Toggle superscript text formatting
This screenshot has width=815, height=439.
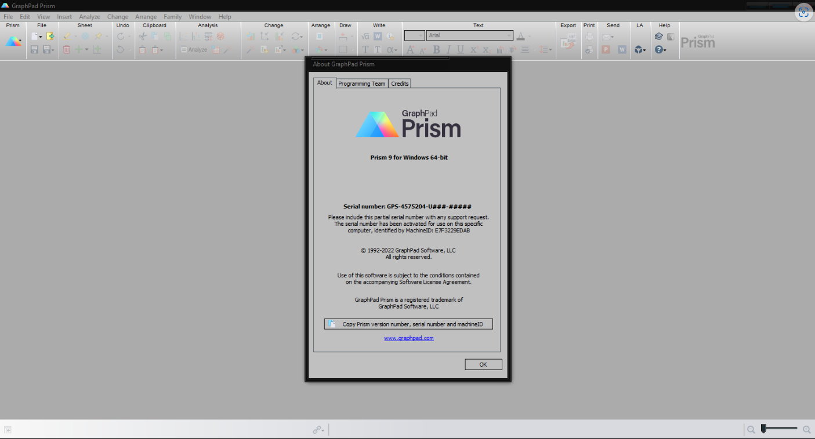click(473, 50)
